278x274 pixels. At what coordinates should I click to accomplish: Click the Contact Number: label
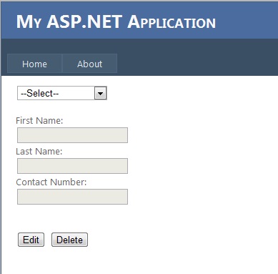(x=51, y=182)
